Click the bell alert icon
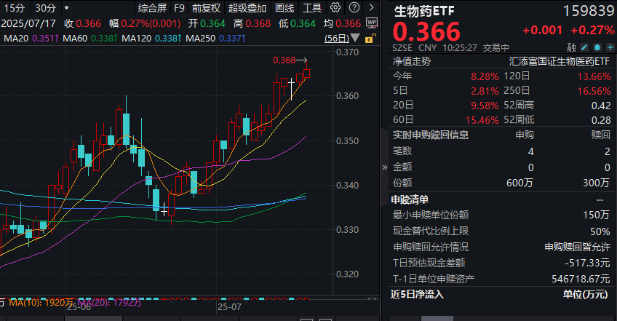The width and height of the screenshot is (617, 321). pos(597,47)
